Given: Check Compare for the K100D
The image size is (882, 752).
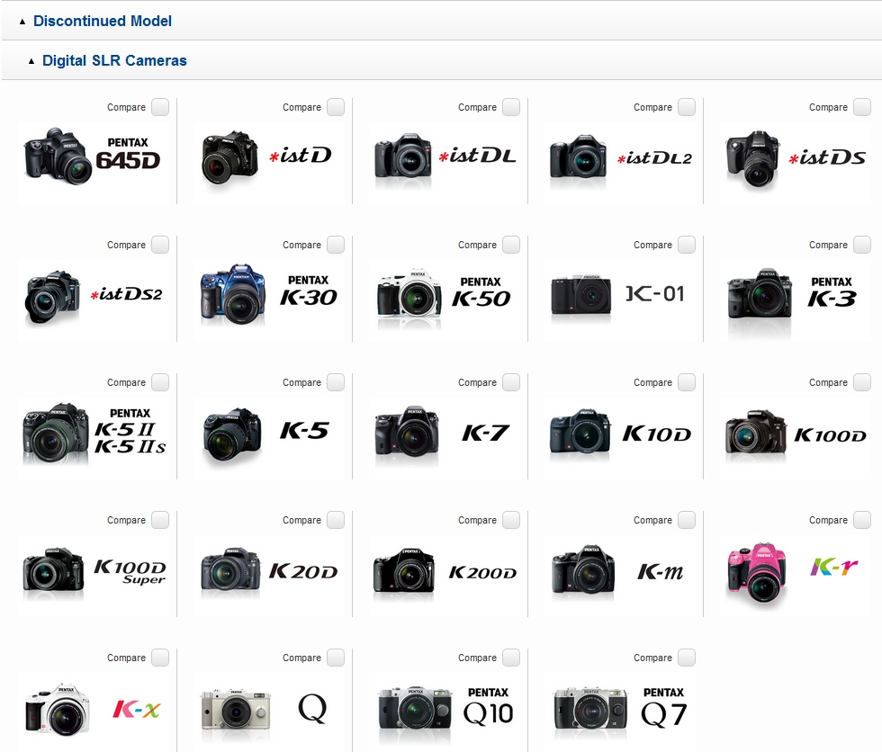Looking at the screenshot, I should tap(862, 382).
